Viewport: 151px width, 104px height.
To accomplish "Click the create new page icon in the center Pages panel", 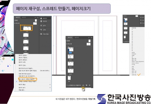I will (x=87, y=85).
